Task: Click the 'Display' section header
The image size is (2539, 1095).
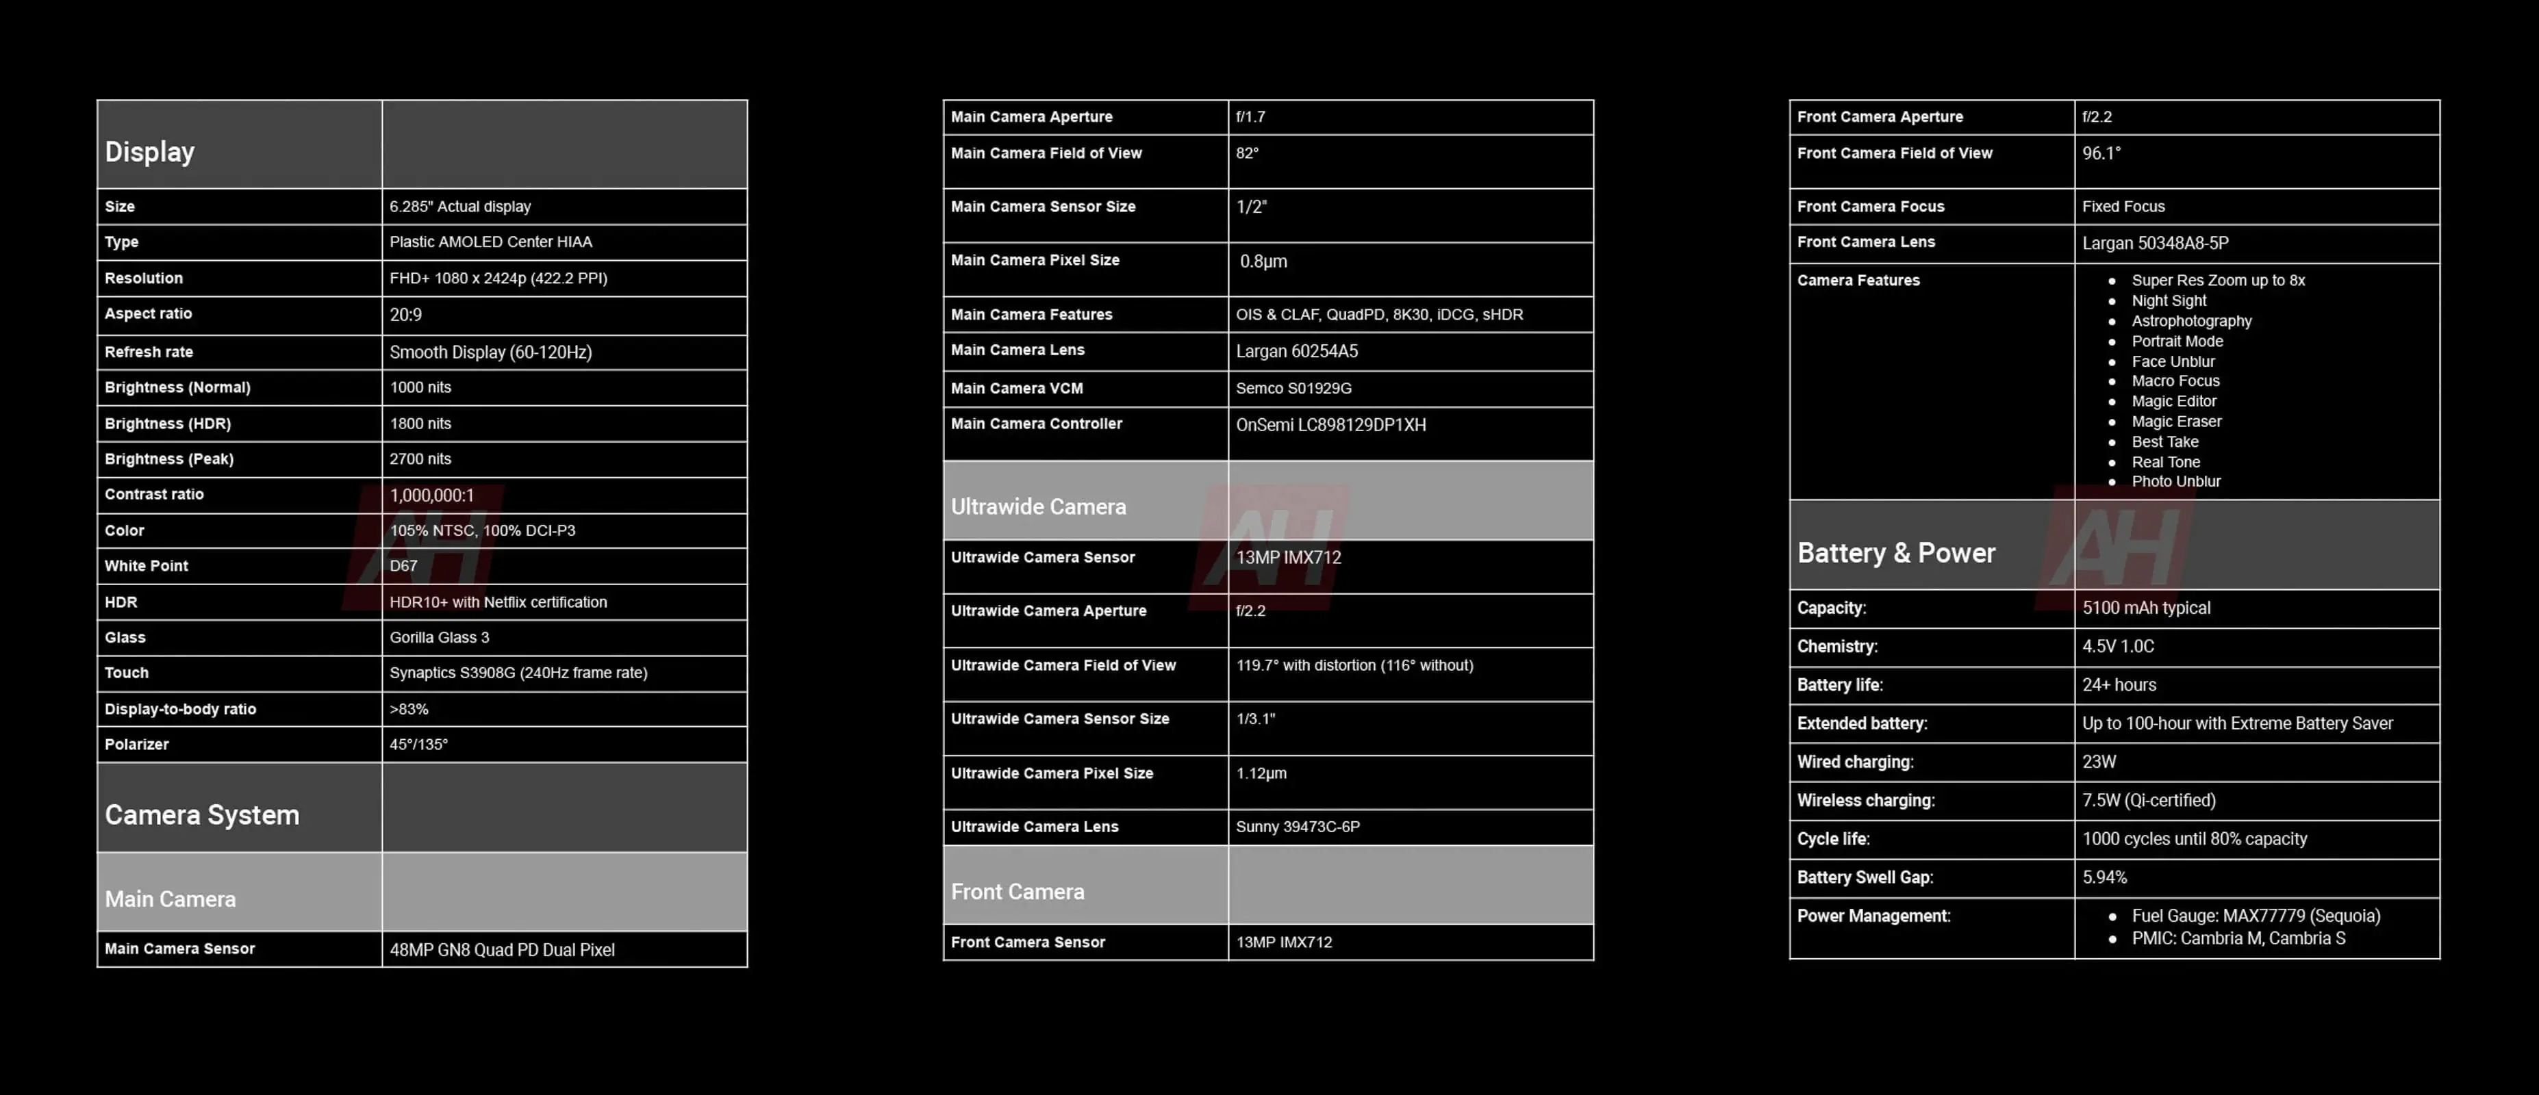Action: point(150,152)
